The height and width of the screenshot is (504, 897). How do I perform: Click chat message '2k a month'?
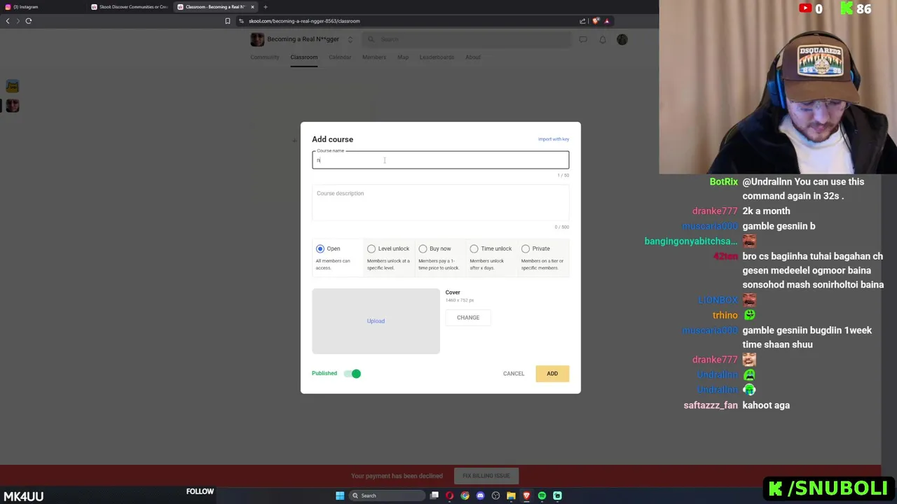[x=766, y=211]
